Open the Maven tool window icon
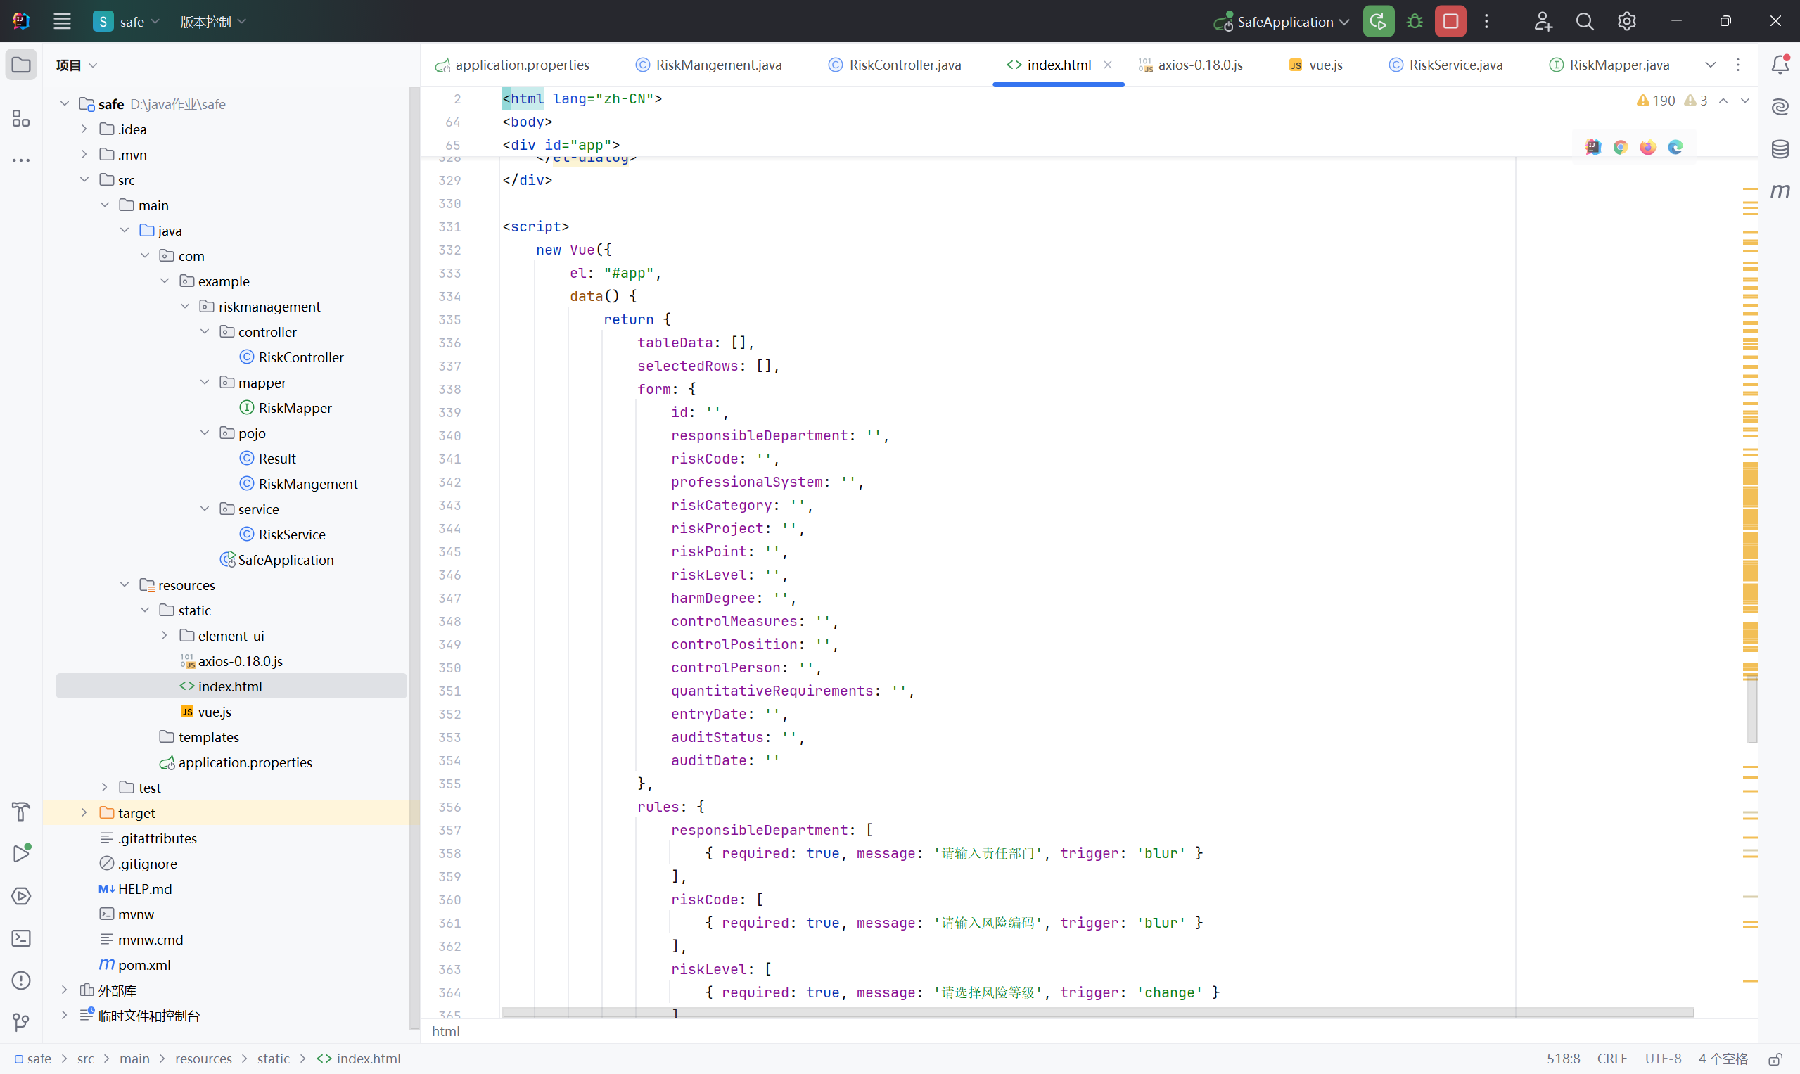1800x1074 pixels. [1780, 191]
